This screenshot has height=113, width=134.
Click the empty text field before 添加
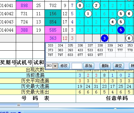click(77, 66)
